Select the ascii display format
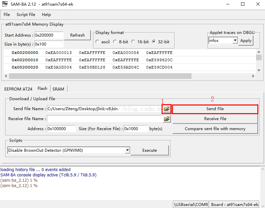The image size is (265, 208). pyautogui.click(x=97, y=42)
